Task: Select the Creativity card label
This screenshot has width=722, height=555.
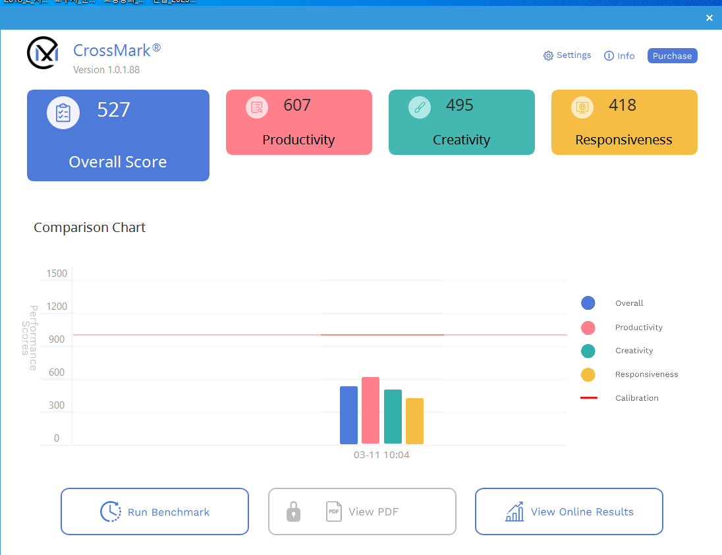Action: click(461, 140)
